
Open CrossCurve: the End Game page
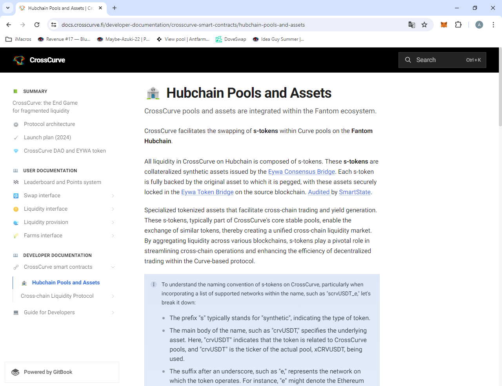point(45,107)
